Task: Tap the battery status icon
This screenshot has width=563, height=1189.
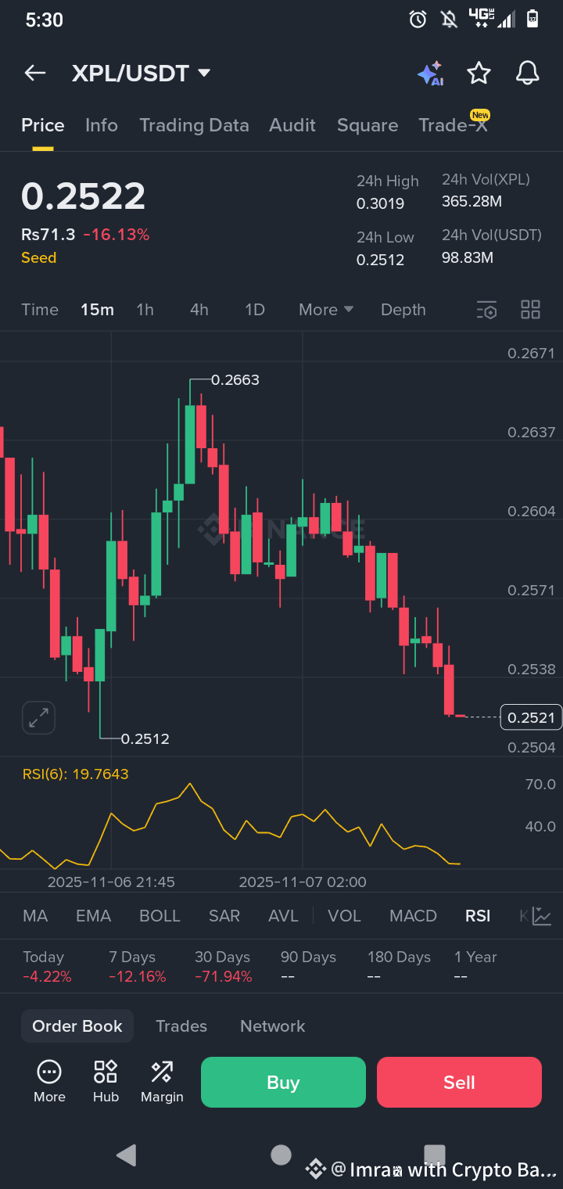Action: pos(533,19)
